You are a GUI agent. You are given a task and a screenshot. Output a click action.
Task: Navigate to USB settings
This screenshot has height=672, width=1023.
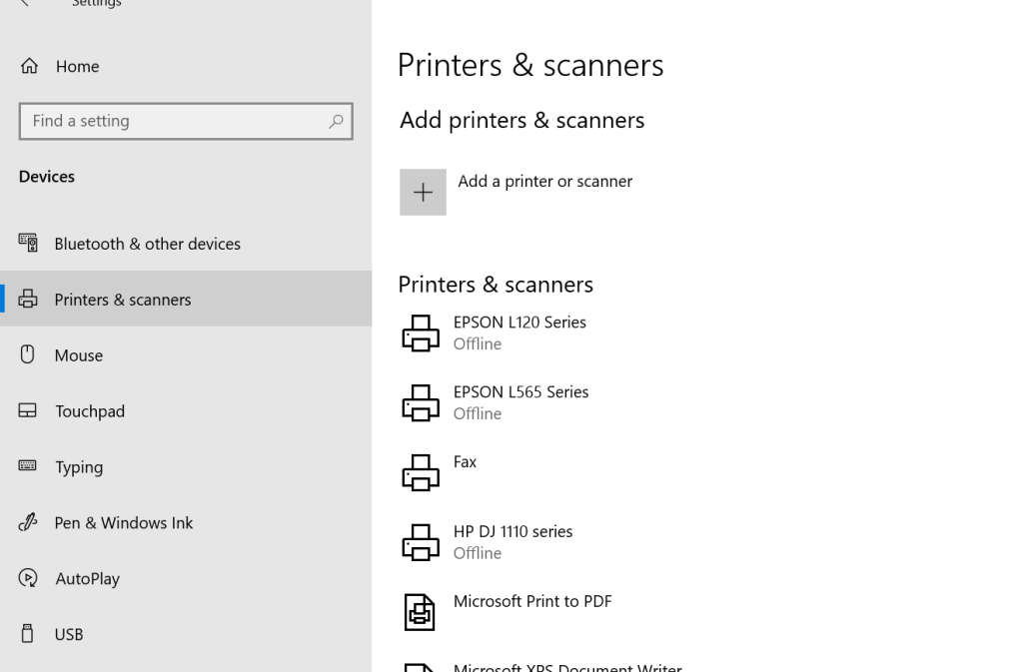tap(69, 635)
